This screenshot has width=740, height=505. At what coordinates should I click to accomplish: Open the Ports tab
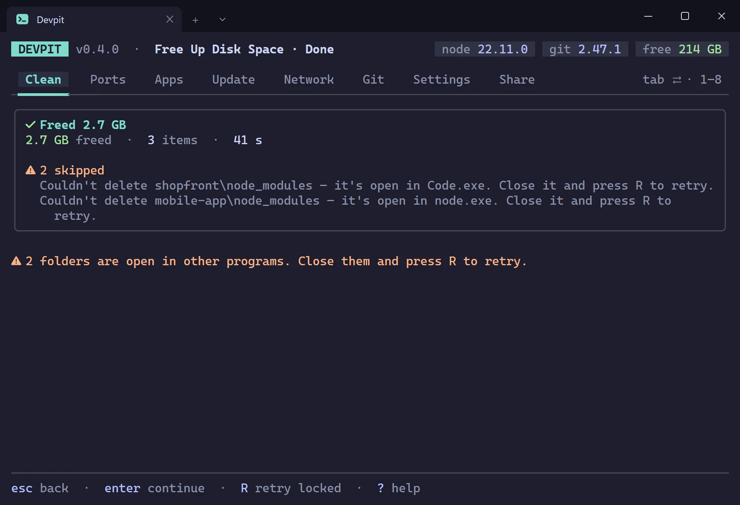108,79
